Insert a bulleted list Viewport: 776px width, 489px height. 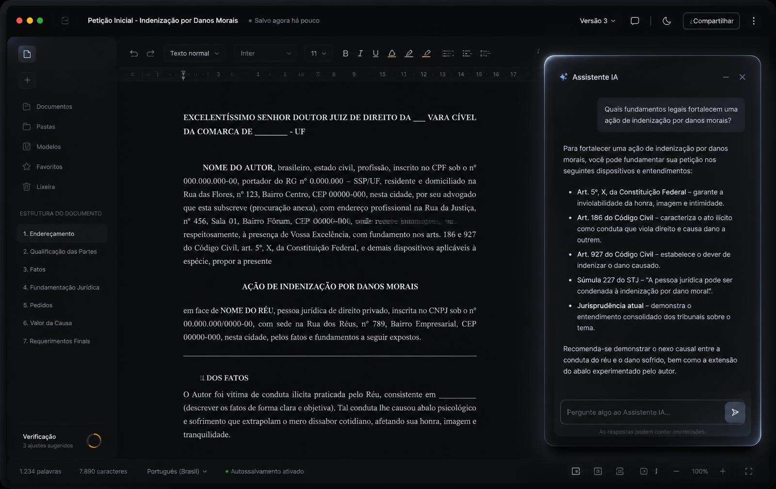467,53
